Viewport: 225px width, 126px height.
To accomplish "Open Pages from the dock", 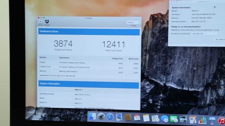I will coord(193,120).
